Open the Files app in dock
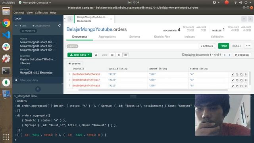The height and width of the screenshot is (143, 254). coord(6,11)
